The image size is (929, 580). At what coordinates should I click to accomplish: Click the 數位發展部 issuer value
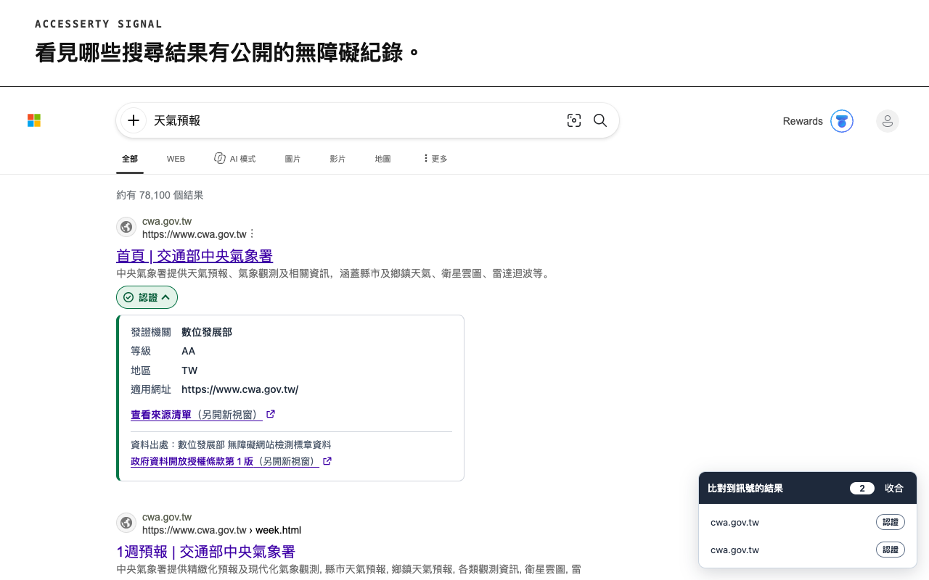[x=207, y=332]
